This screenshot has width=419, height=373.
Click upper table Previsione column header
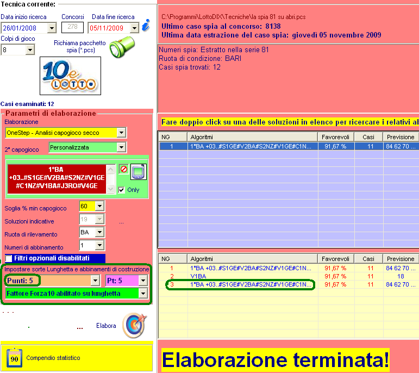(401, 137)
